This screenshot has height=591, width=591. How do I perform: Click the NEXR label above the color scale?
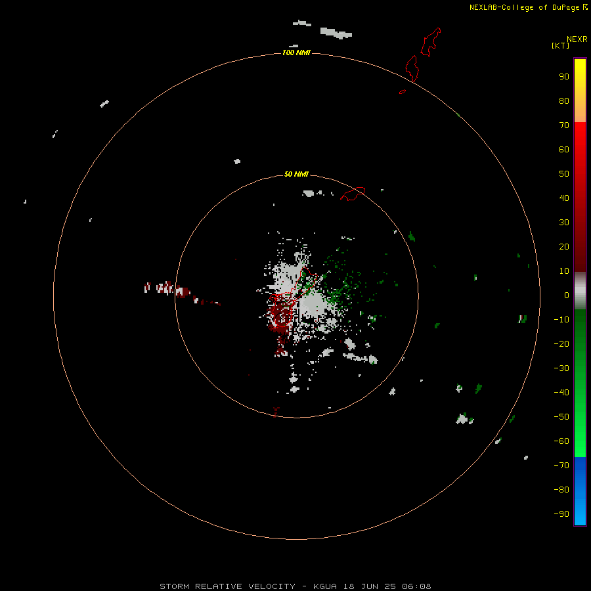pyautogui.click(x=577, y=39)
